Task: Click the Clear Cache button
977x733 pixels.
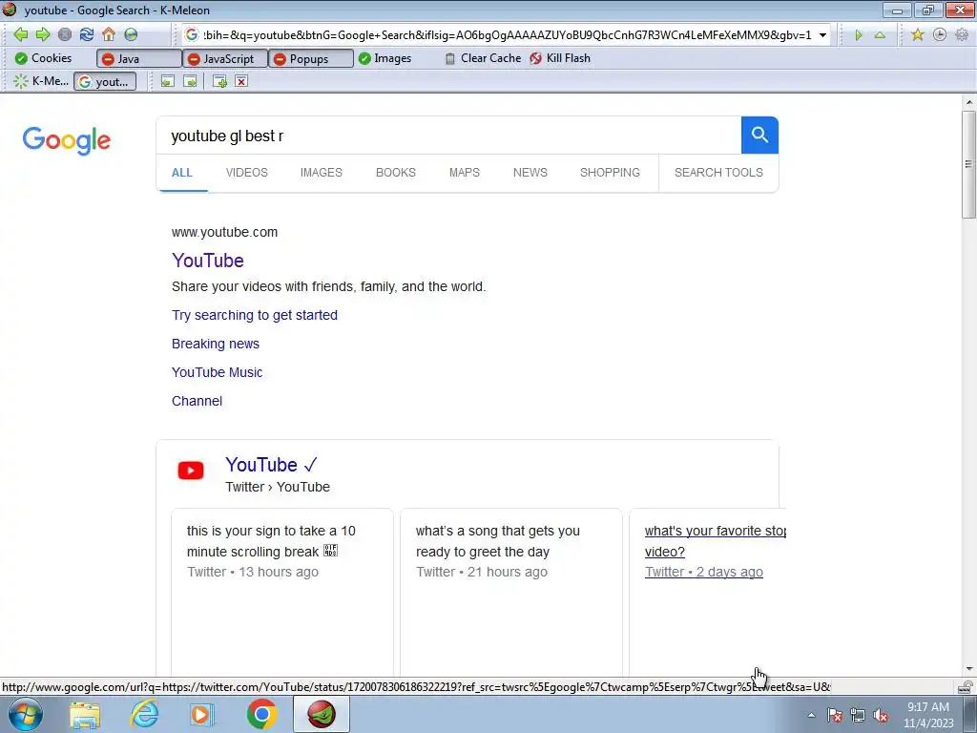Action: 483,58
